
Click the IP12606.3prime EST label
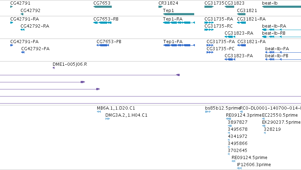[254, 165]
